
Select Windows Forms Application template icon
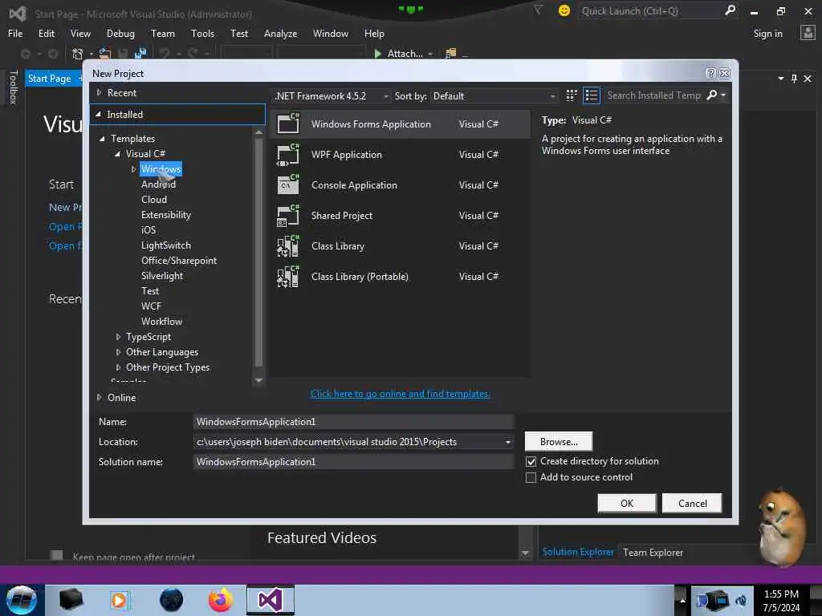pos(288,124)
